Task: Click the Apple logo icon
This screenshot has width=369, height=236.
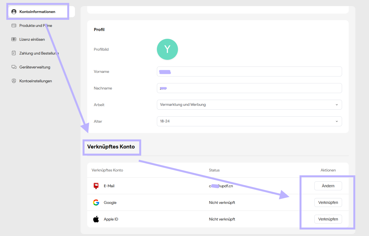Action: 96,219
